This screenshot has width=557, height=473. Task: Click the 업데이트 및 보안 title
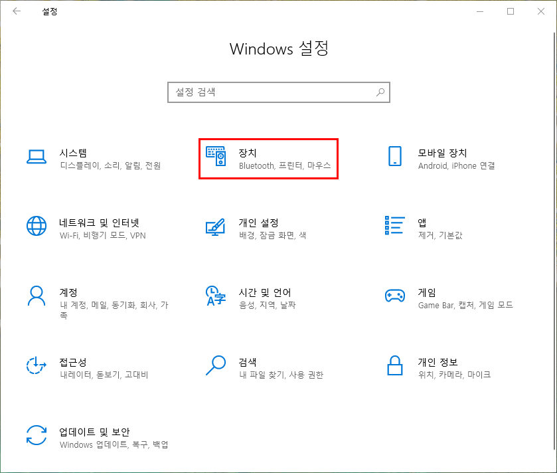click(94, 432)
